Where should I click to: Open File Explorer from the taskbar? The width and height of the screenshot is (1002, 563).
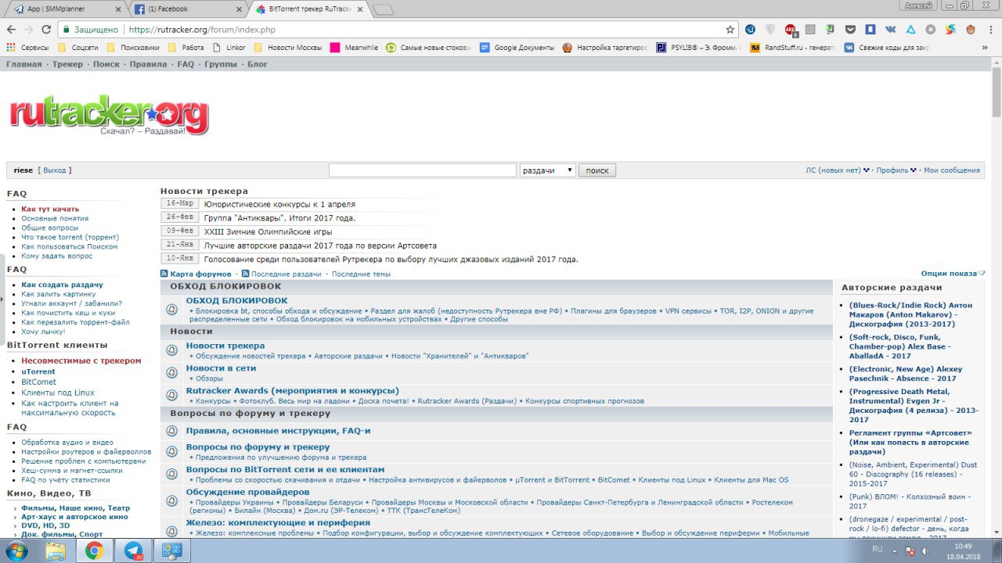(56, 550)
